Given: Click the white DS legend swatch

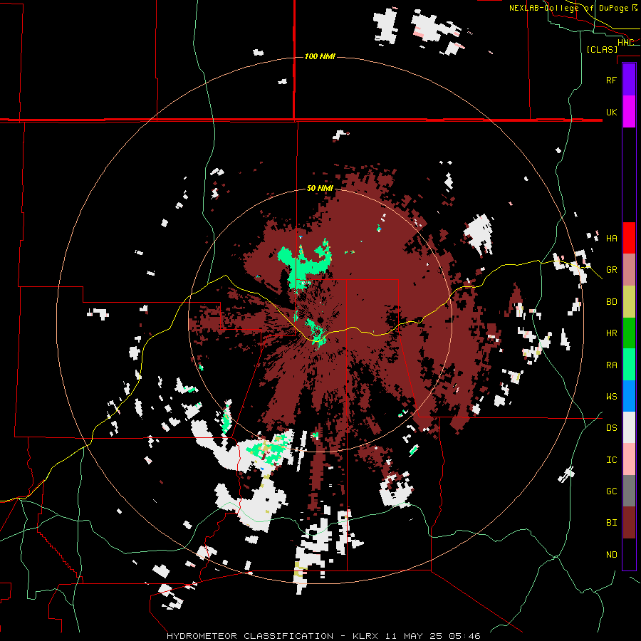Looking at the screenshot, I should click(629, 427).
